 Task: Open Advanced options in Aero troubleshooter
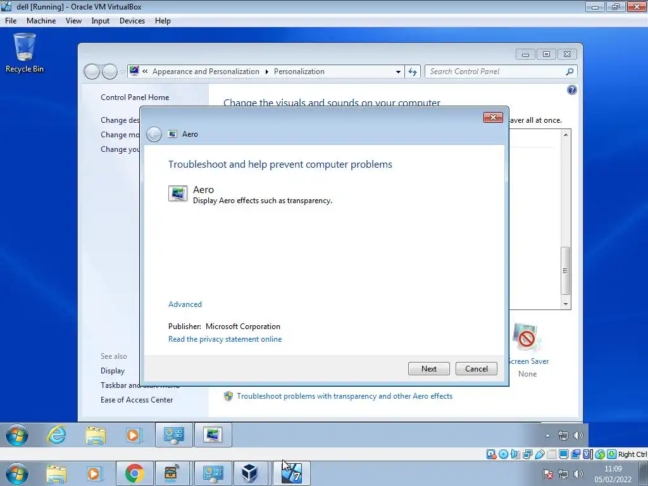[185, 304]
